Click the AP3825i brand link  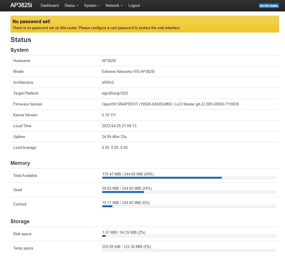point(21,5)
